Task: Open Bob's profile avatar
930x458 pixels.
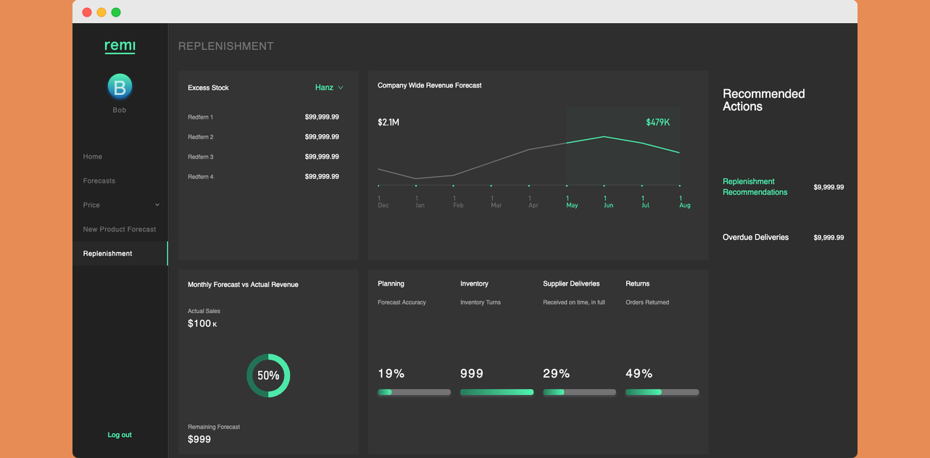Action: 120,86
